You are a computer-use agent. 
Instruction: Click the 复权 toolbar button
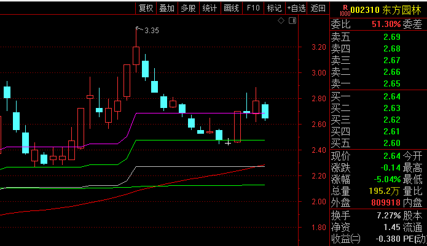click(x=146, y=8)
